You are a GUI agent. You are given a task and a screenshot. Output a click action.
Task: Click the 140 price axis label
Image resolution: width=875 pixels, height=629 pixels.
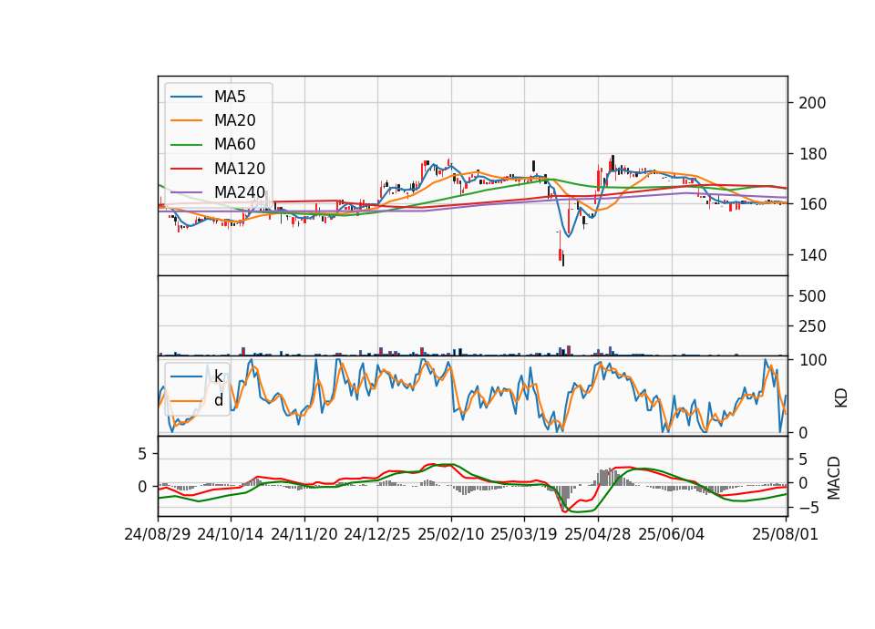click(x=812, y=255)
